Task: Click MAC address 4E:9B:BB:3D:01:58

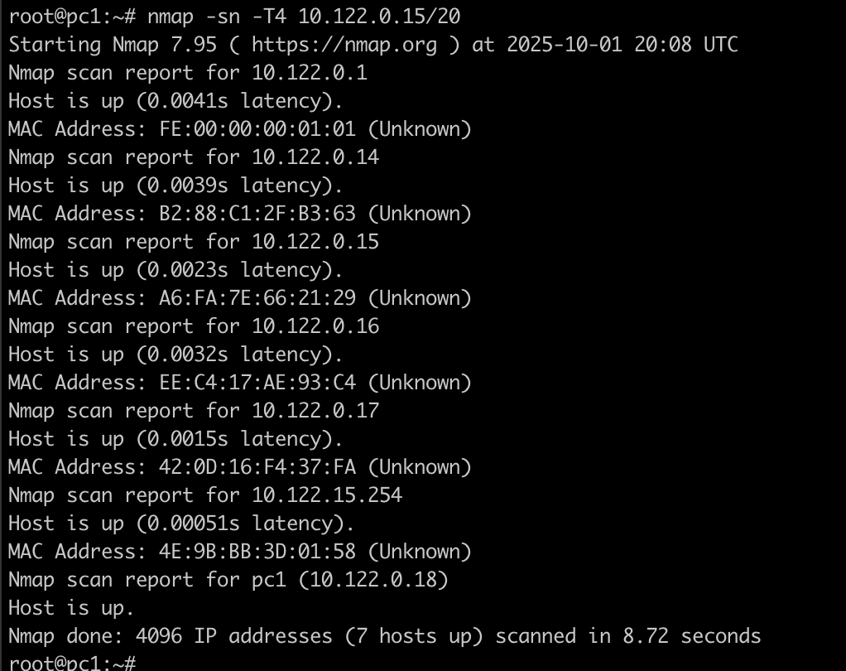Action: (x=257, y=552)
